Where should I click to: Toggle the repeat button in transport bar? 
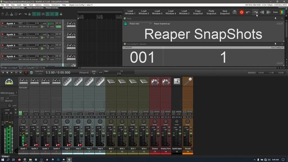tap(31, 72)
